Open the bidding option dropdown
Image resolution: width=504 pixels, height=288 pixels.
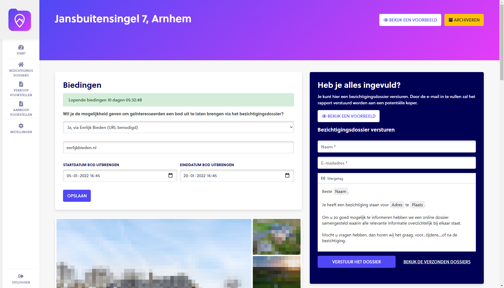178,127
